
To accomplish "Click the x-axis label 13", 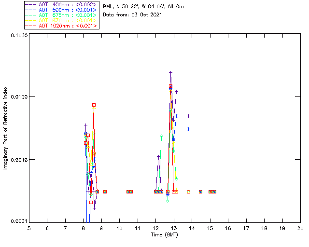I will (x=174, y=228).
